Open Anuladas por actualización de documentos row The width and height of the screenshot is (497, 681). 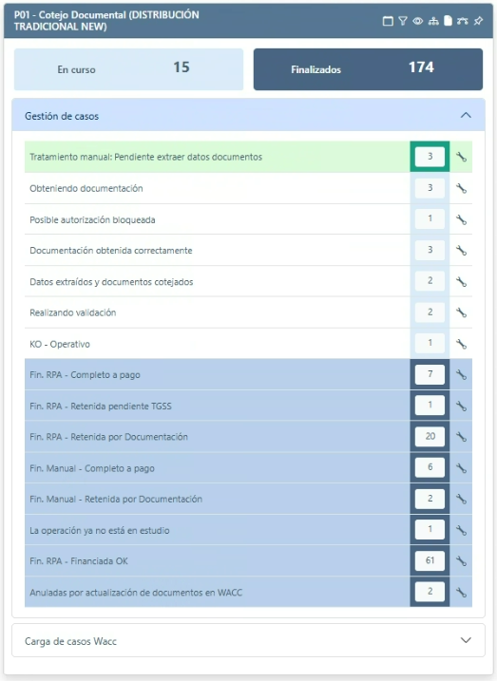point(218,593)
